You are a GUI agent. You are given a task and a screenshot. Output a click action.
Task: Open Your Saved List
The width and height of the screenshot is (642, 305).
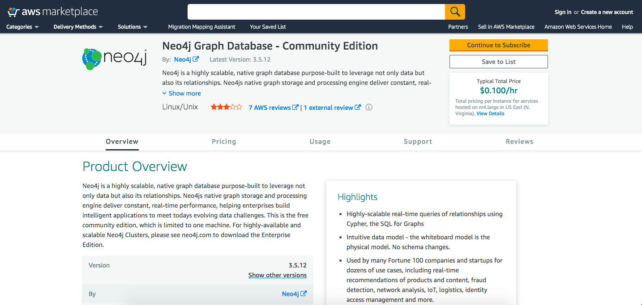coord(268,27)
